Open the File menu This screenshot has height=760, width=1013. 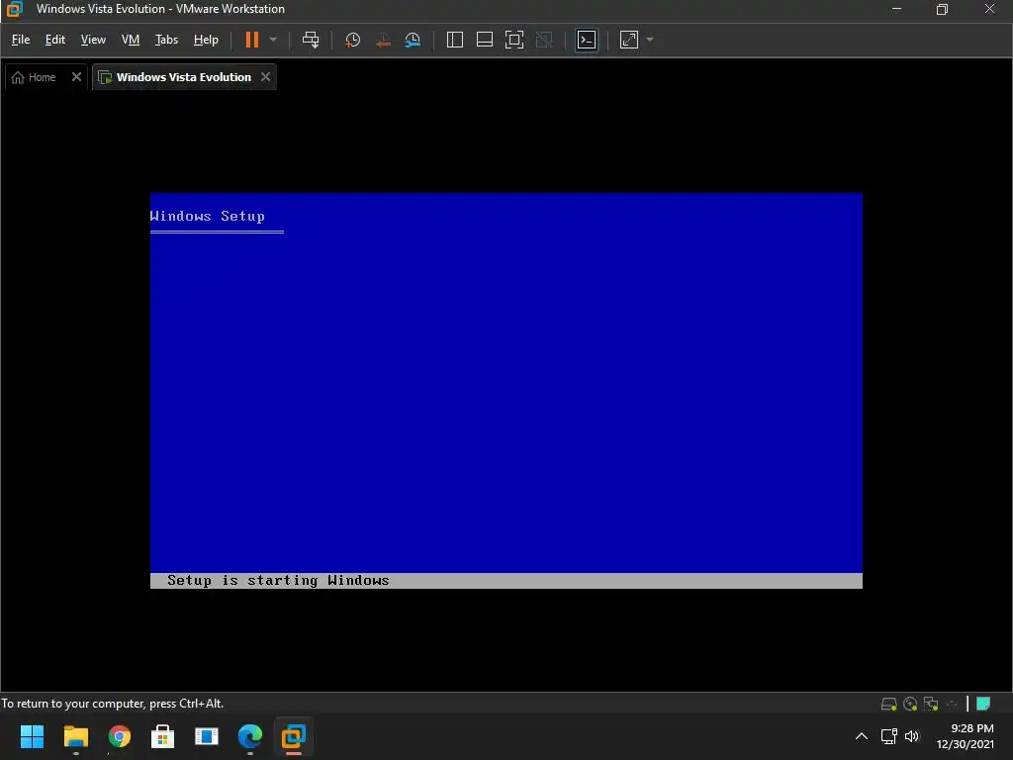click(21, 40)
